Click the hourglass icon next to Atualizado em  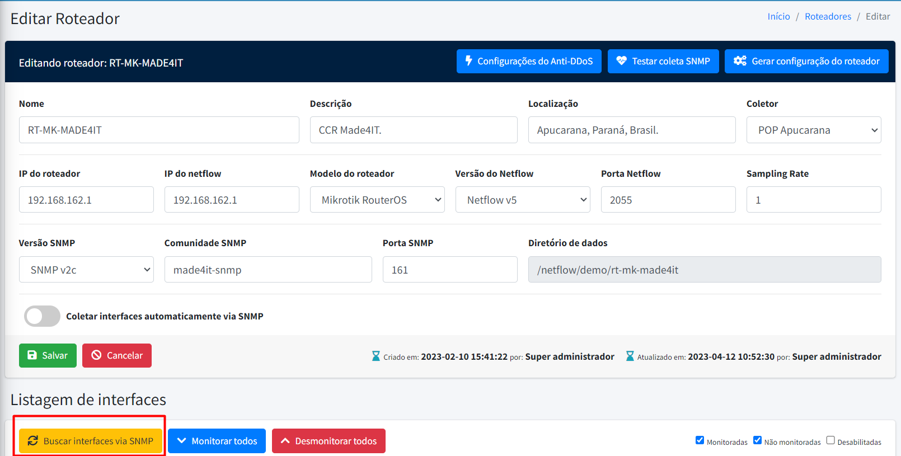point(630,356)
